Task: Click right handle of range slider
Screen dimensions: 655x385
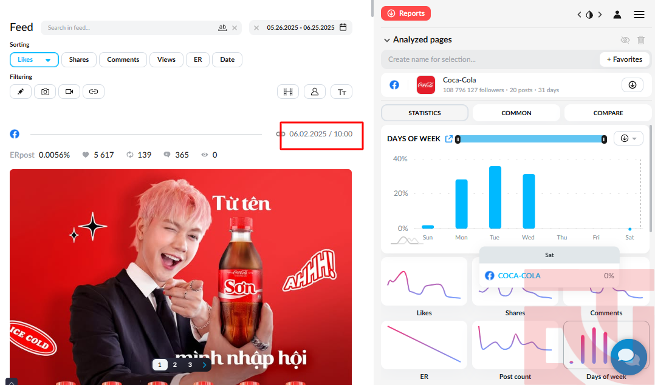Action: 604,139
